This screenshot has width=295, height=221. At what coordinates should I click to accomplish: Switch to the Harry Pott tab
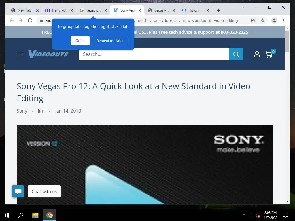pyautogui.click(x=59, y=10)
